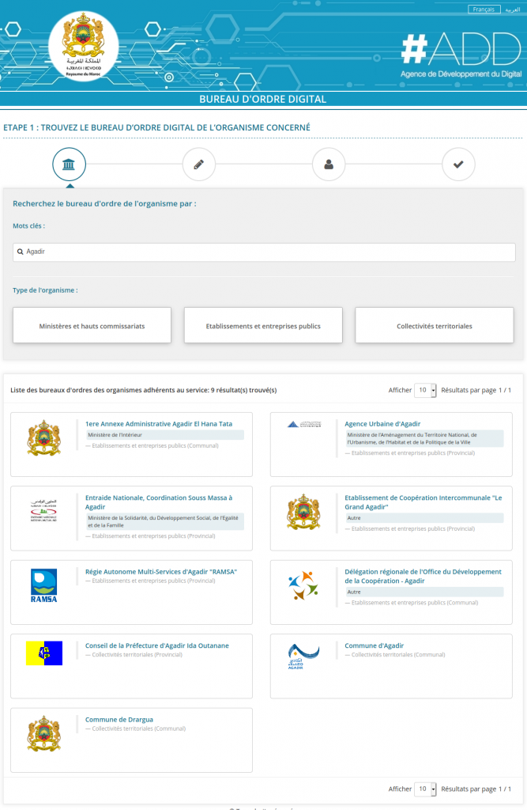Open 1ere Annexe Administrative Agadir El Hana Tata
527x810 pixels.
pos(159,424)
